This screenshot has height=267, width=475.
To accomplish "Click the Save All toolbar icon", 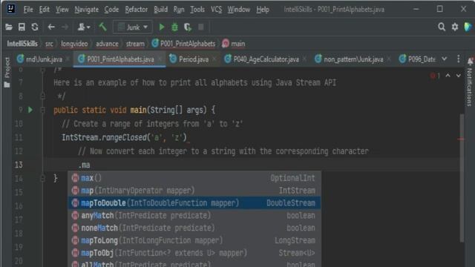I will [x=22, y=27].
